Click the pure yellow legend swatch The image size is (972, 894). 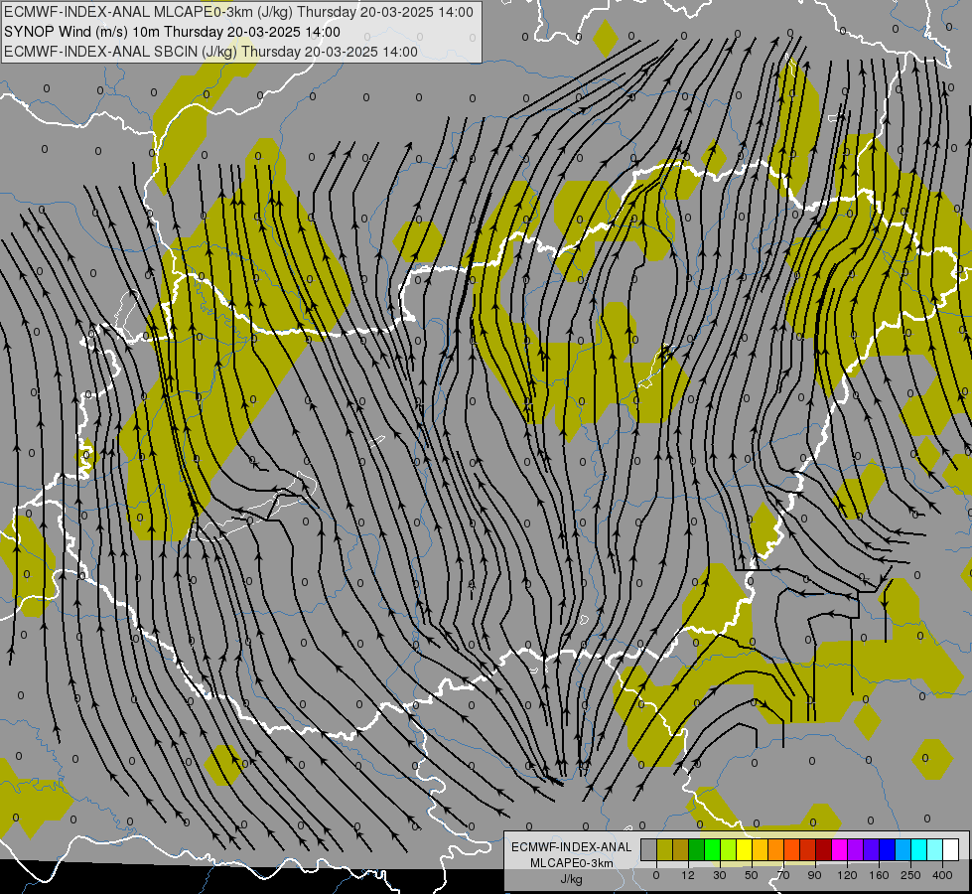(x=744, y=849)
